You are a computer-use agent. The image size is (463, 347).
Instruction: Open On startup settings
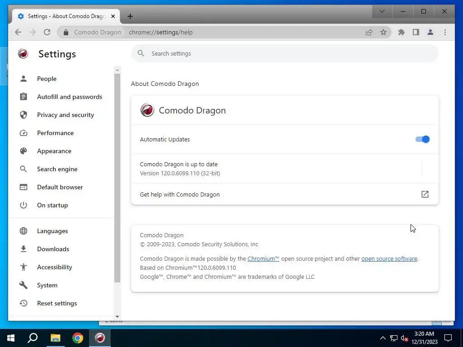(x=61, y=205)
